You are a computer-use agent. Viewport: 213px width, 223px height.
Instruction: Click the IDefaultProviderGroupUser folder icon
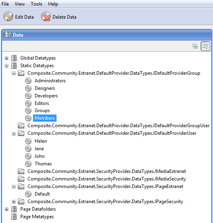[21, 126]
